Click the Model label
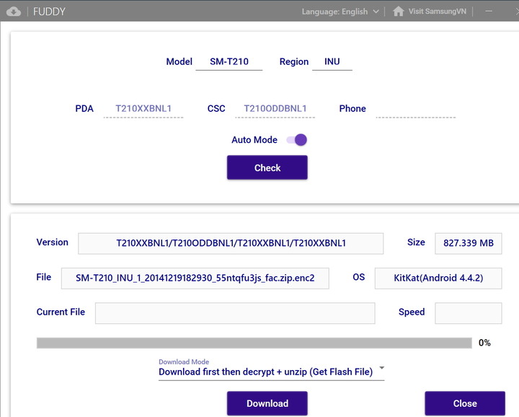The width and height of the screenshot is (519, 417). pyautogui.click(x=179, y=61)
